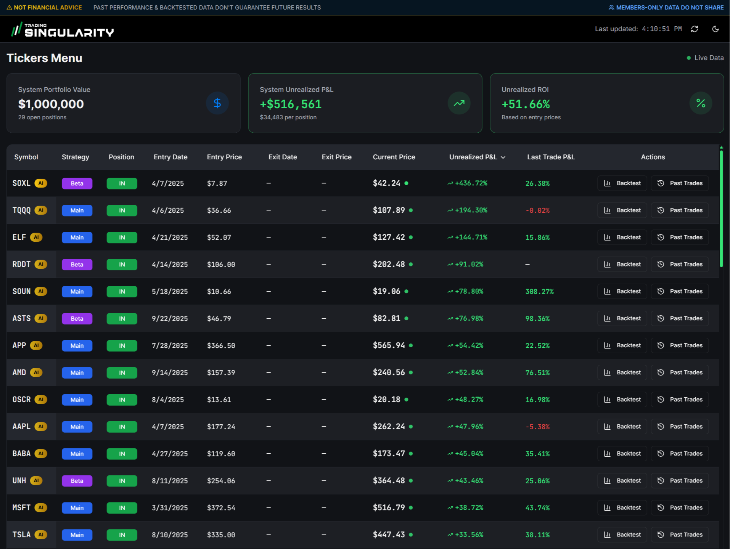Sort by Unrealized P&L column chevron
The image size is (730, 549).
point(503,157)
